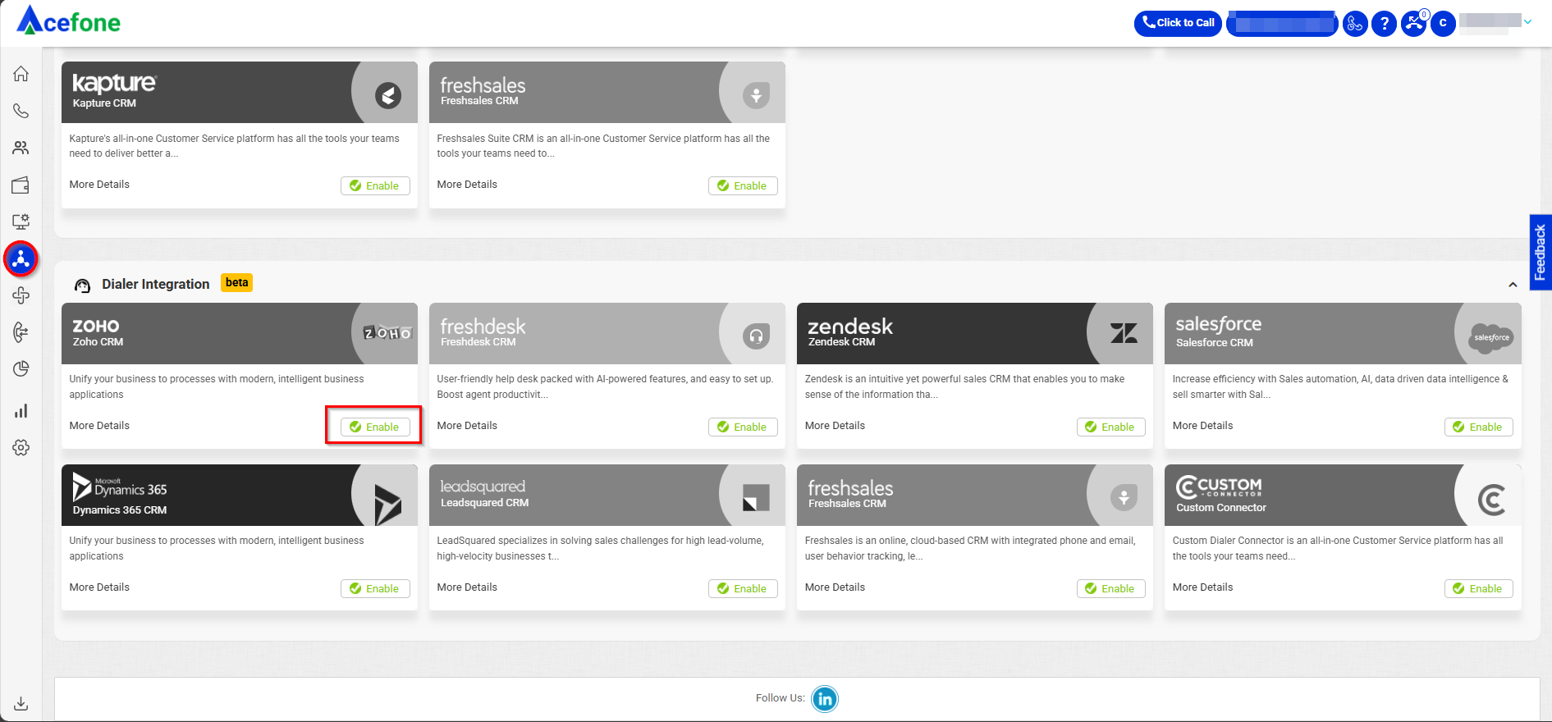Open the Home icon in sidebar
The image size is (1552, 722).
point(21,74)
